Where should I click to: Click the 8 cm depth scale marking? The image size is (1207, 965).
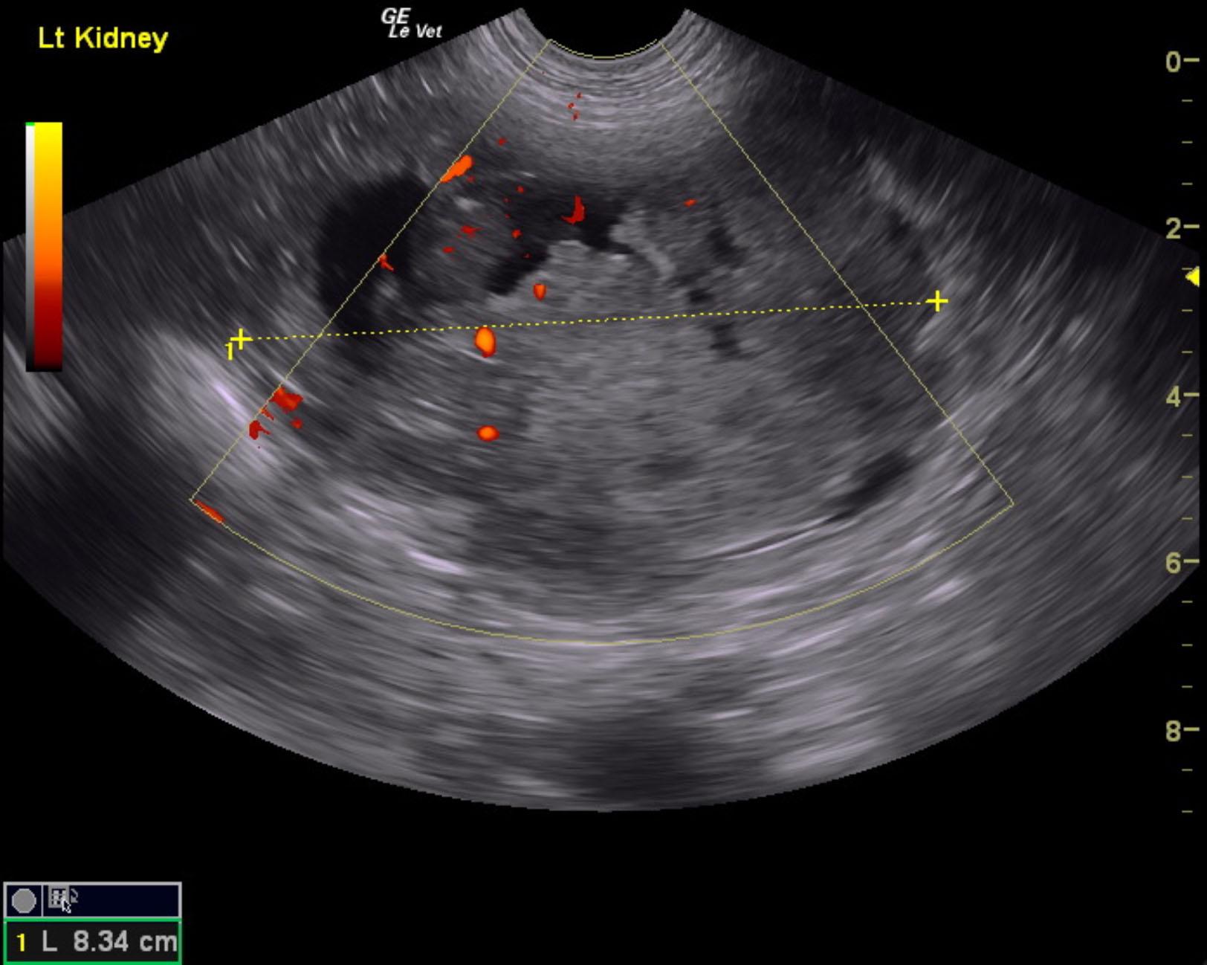coord(1181,732)
